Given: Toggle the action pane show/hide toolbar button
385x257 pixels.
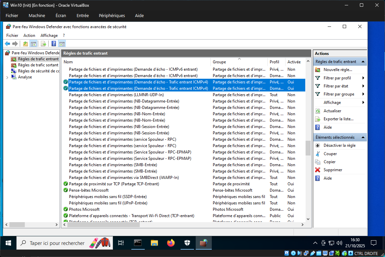Looking at the screenshot, I should point(62,44).
